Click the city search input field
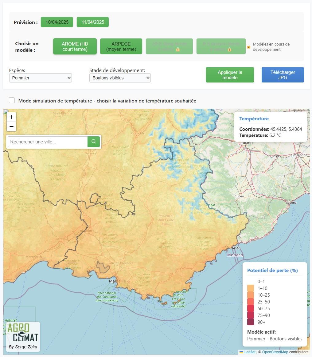This screenshot has height=357, width=312. point(48,142)
